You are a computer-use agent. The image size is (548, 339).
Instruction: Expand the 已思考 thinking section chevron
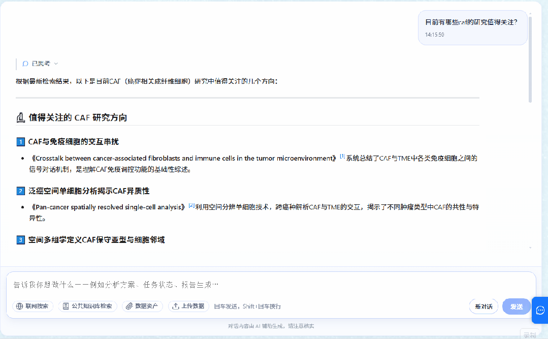(x=56, y=64)
